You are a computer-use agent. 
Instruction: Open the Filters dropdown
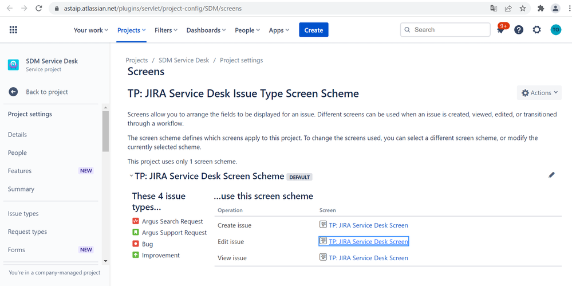pyautogui.click(x=166, y=30)
